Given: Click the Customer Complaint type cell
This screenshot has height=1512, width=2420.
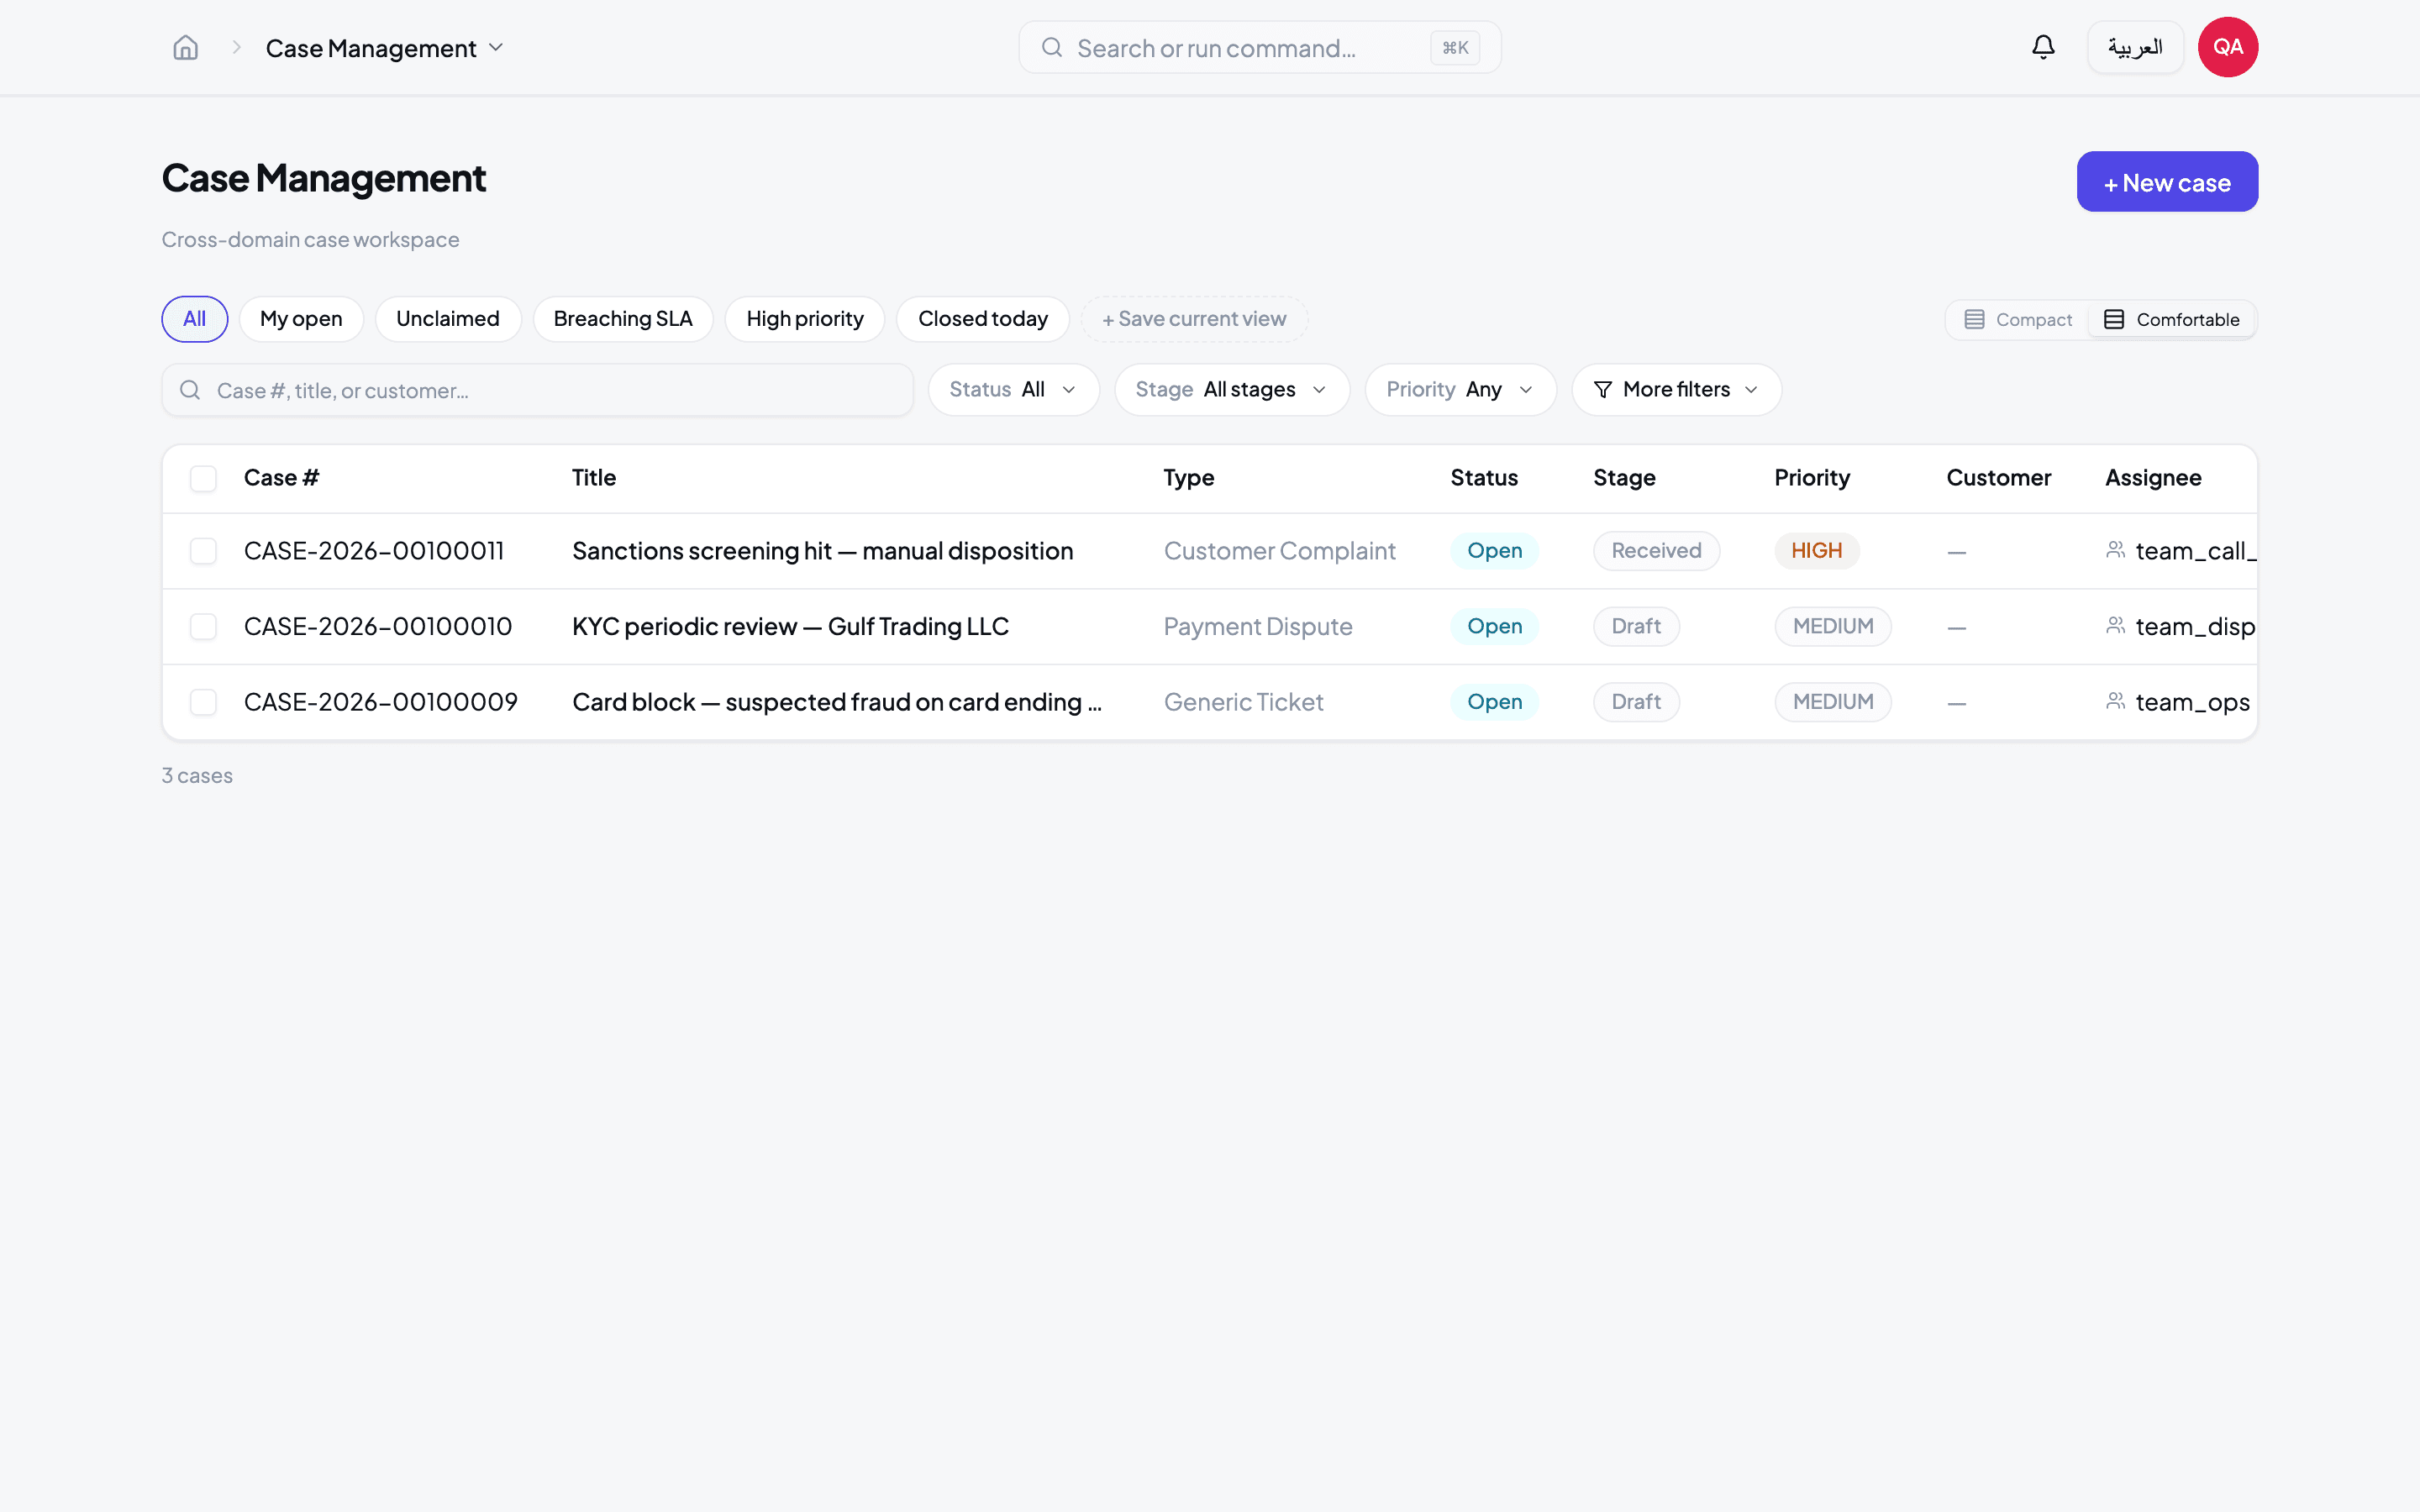Looking at the screenshot, I should (x=1279, y=551).
